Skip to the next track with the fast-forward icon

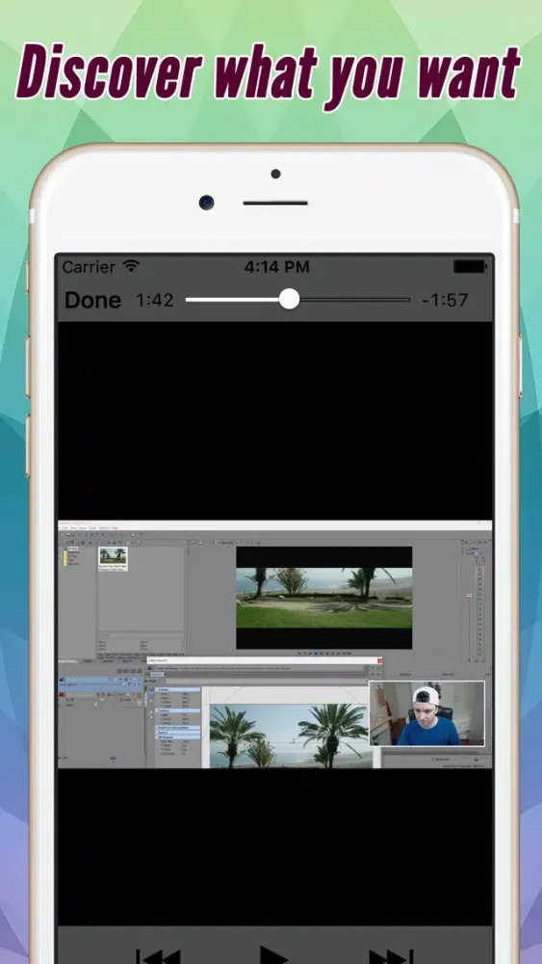[x=391, y=957]
